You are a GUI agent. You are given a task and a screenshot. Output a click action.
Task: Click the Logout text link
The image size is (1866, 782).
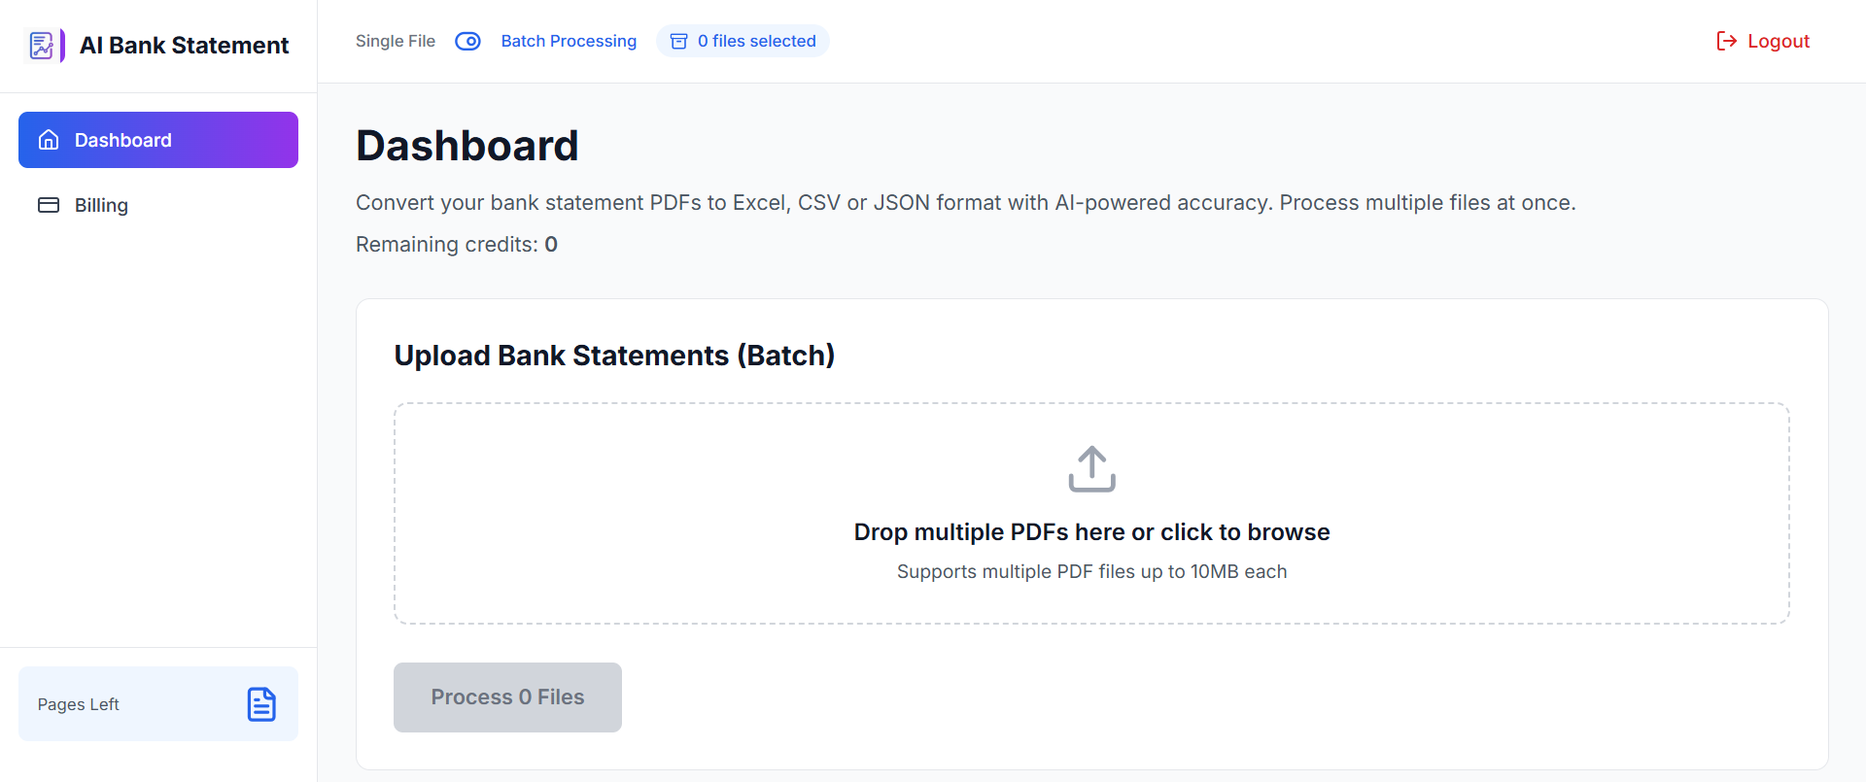point(1778,41)
